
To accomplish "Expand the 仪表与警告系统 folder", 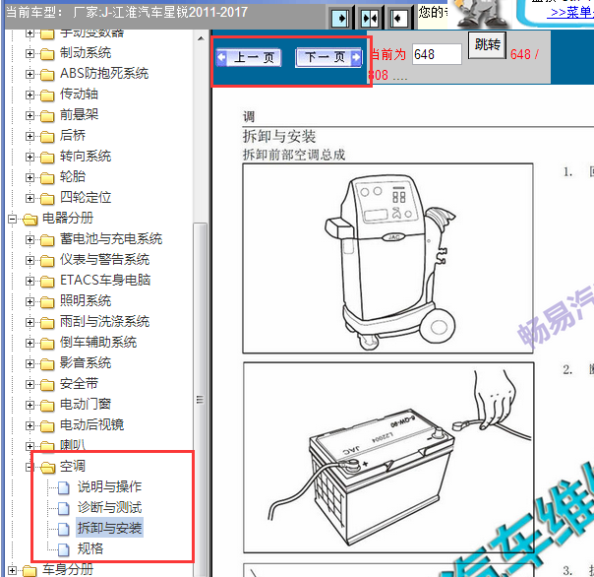I will click(x=30, y=260).
